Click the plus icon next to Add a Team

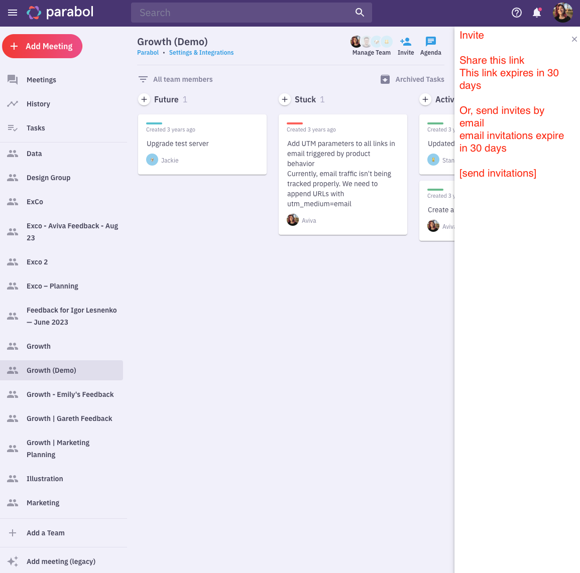[13, 533]
